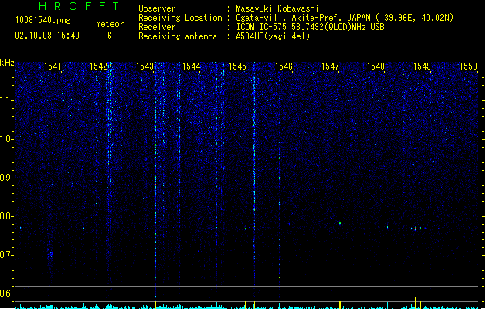The width and height of the screenshot is (486, 309).
Task: Click the 0.9 kHz frequency label
Action: [x=7, y=178]
